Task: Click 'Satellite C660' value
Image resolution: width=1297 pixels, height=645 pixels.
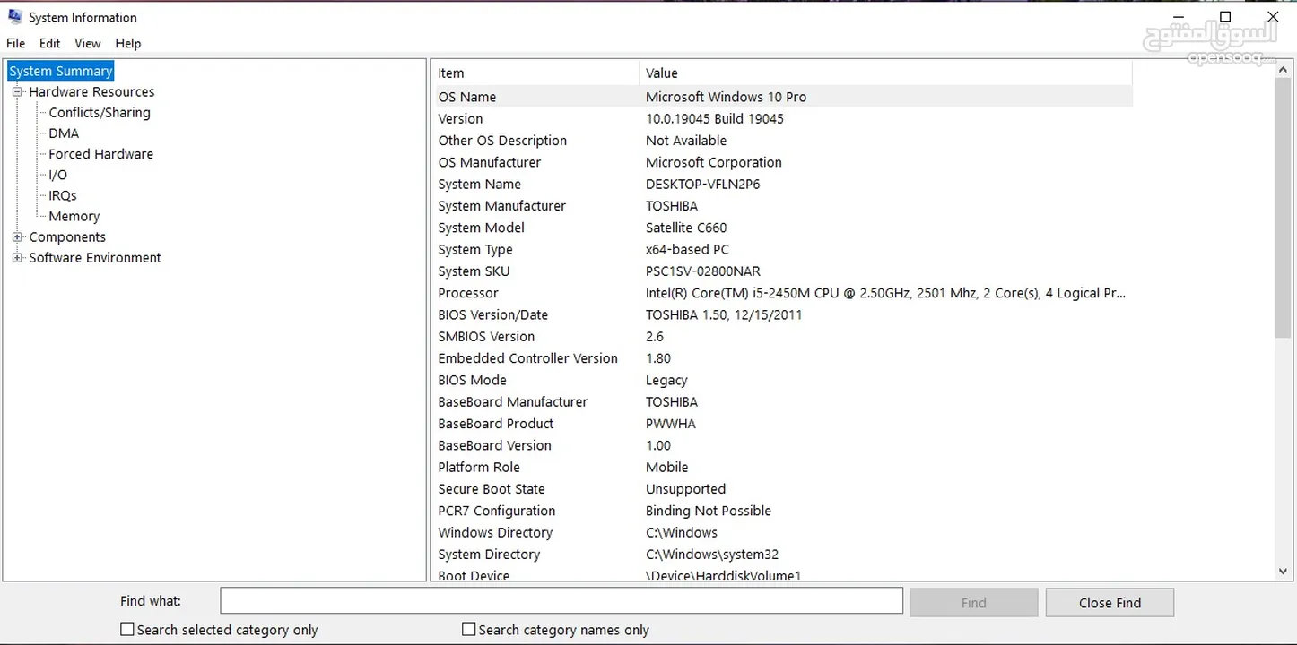Action: tap(686, 228)
